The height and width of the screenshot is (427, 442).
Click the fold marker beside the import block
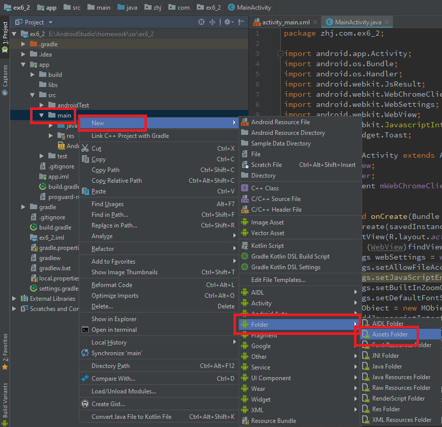point(280,53)
